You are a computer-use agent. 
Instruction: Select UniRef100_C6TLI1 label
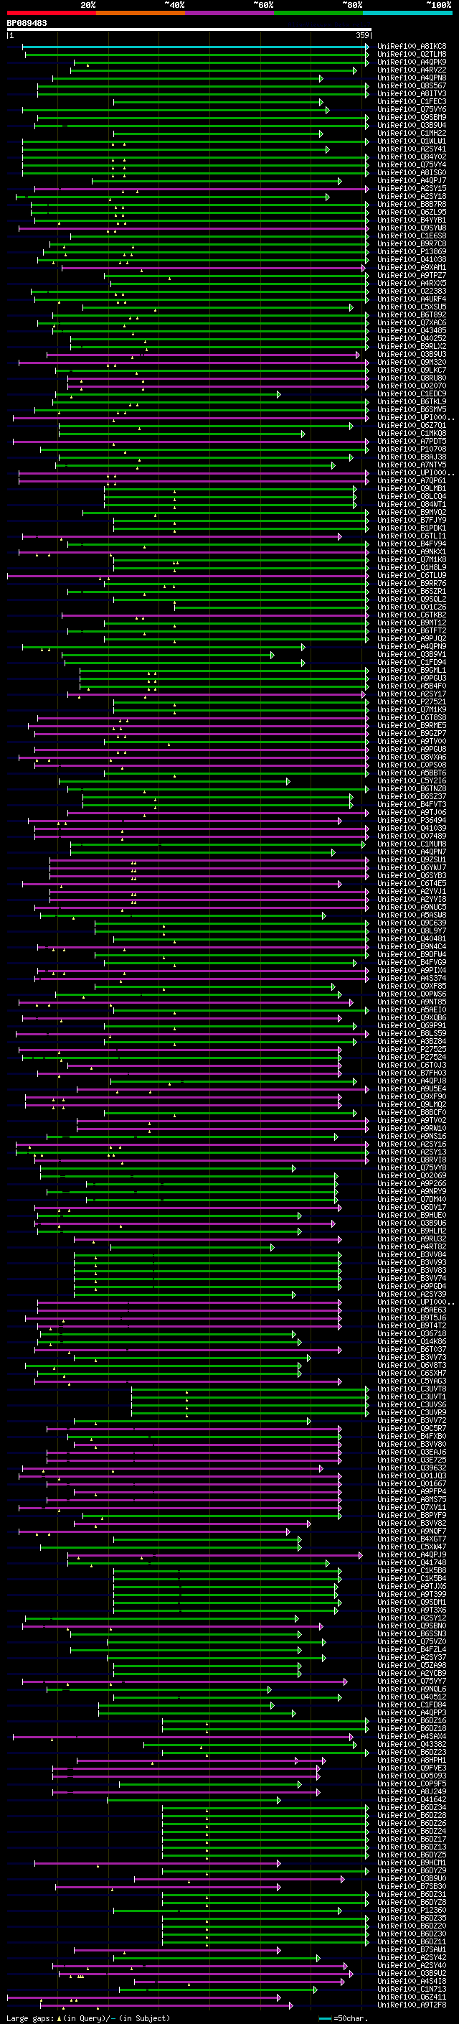(x=412, y=536)
